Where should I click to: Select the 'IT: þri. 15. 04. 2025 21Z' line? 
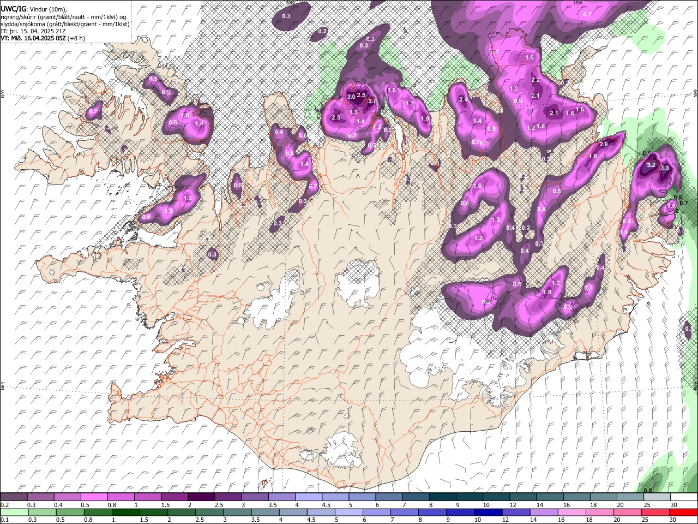[x=33, y=31]
